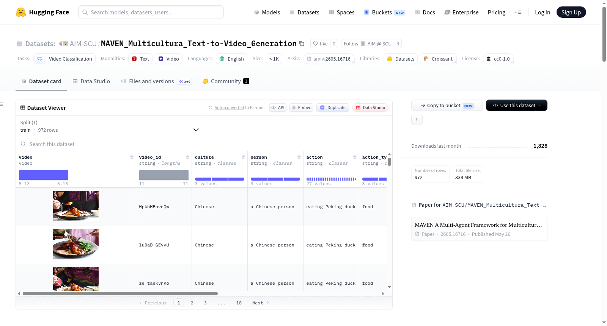This screenshot has width=607, height=326.
Task: Open the left sidebar toggle icon
Action: [x=2, y=104]
